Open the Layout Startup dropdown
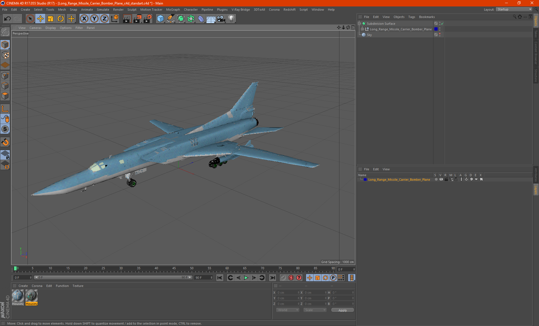 coord(514,9)
